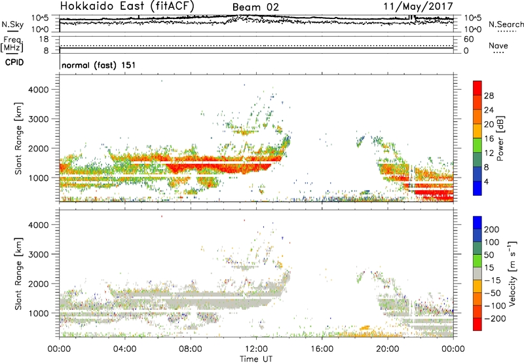Click the '60' tick on Nave axis
This screenshot has width=524, height=363.
click(x=468, y=39)
